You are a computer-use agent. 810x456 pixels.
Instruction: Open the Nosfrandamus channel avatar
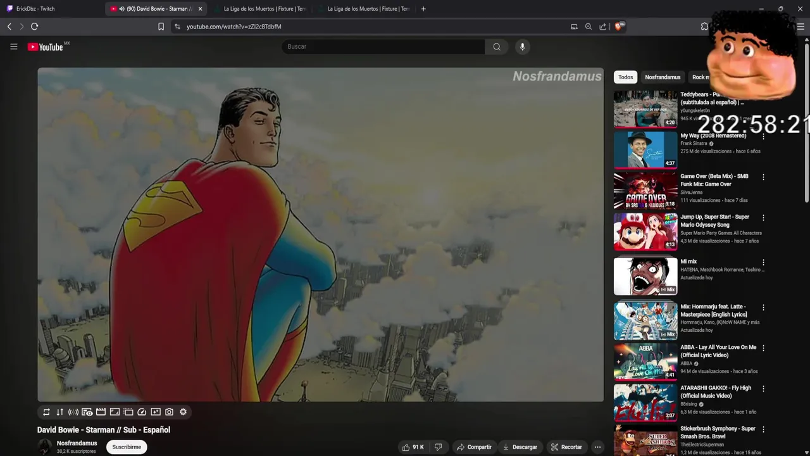[45, 447]
